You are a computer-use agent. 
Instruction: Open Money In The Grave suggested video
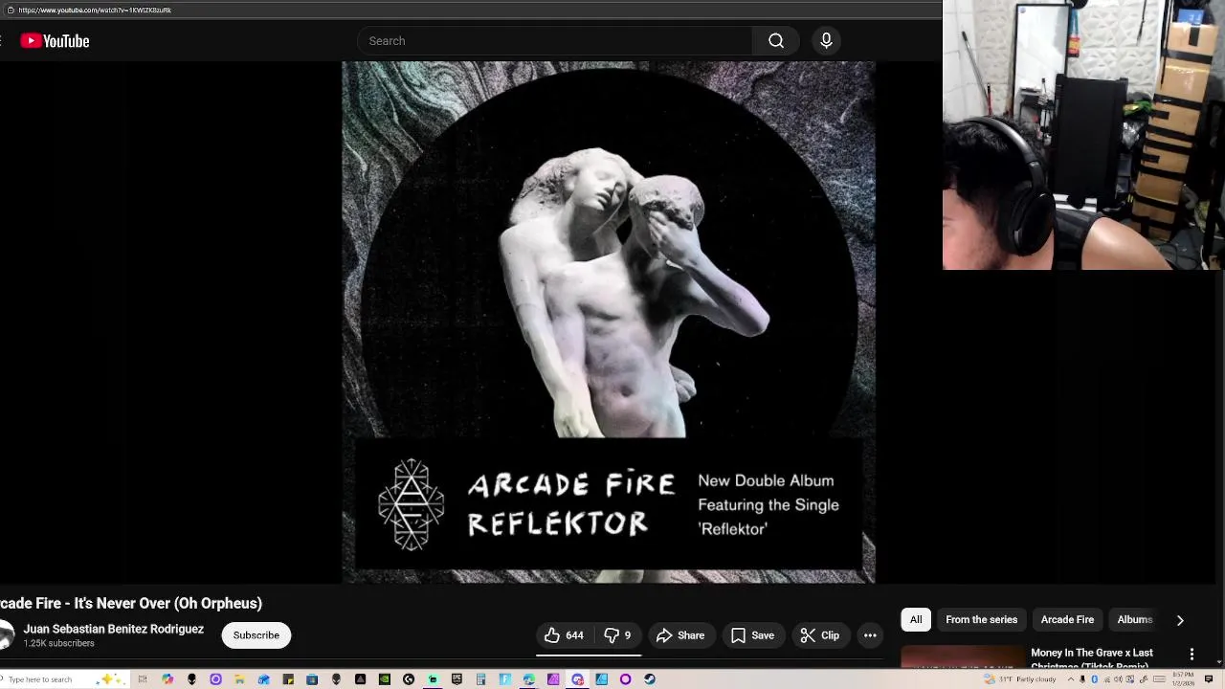(1091, 658)
